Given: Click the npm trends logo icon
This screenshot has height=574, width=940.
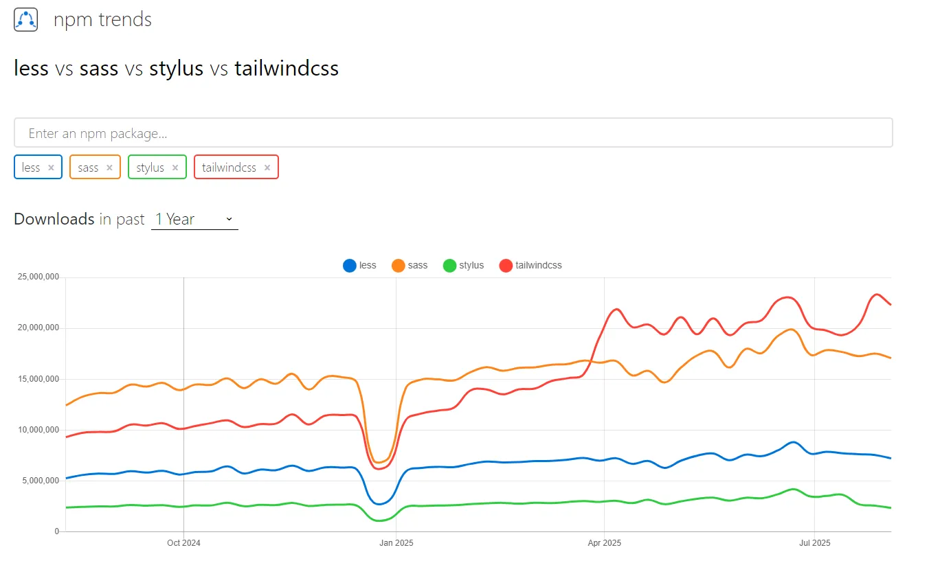Looking at the screenshot, I should pos(25,19).
